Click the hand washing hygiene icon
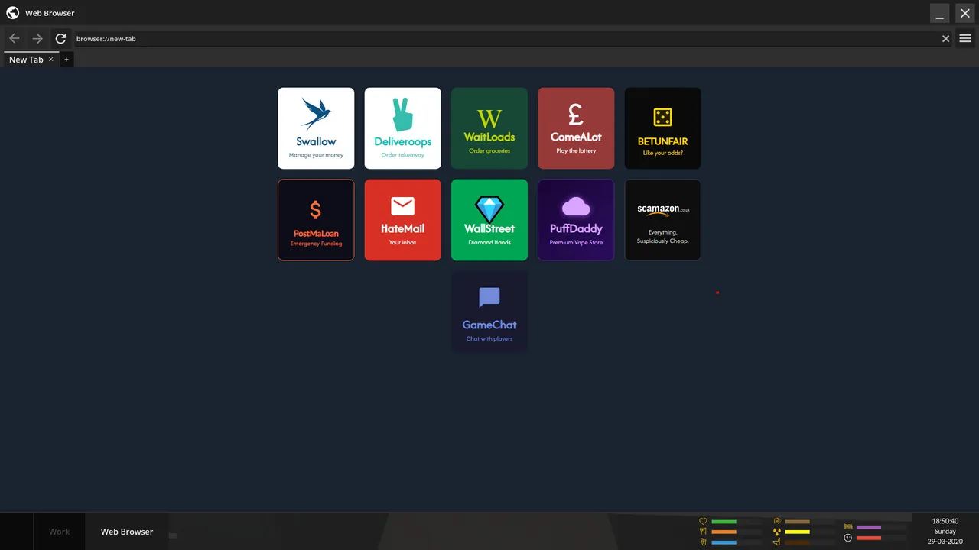Image resolution: width=979 pixels, height=550 pixels. click(777, 521)
